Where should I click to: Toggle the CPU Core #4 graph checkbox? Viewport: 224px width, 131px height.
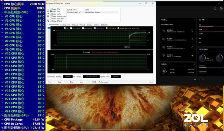pyautogui.click(x=106, y=28)
